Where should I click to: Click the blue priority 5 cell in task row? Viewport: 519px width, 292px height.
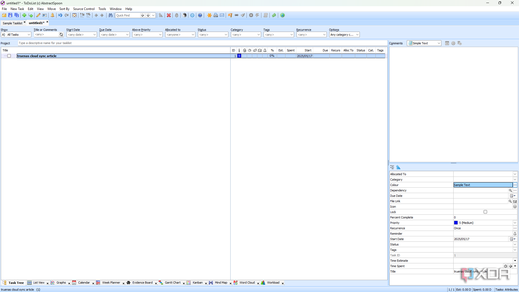click(x=239, y=56)
